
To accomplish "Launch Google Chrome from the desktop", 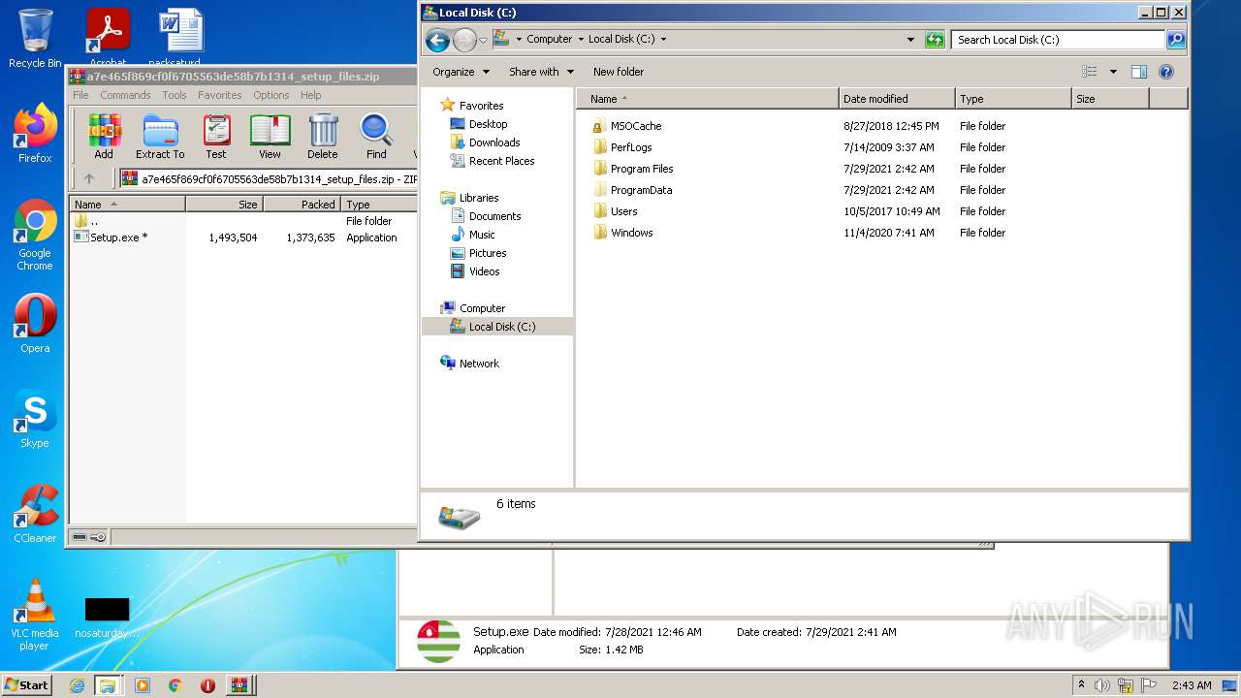I will tap(35, 235).
